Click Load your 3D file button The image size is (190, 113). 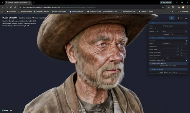click(168, 72)
